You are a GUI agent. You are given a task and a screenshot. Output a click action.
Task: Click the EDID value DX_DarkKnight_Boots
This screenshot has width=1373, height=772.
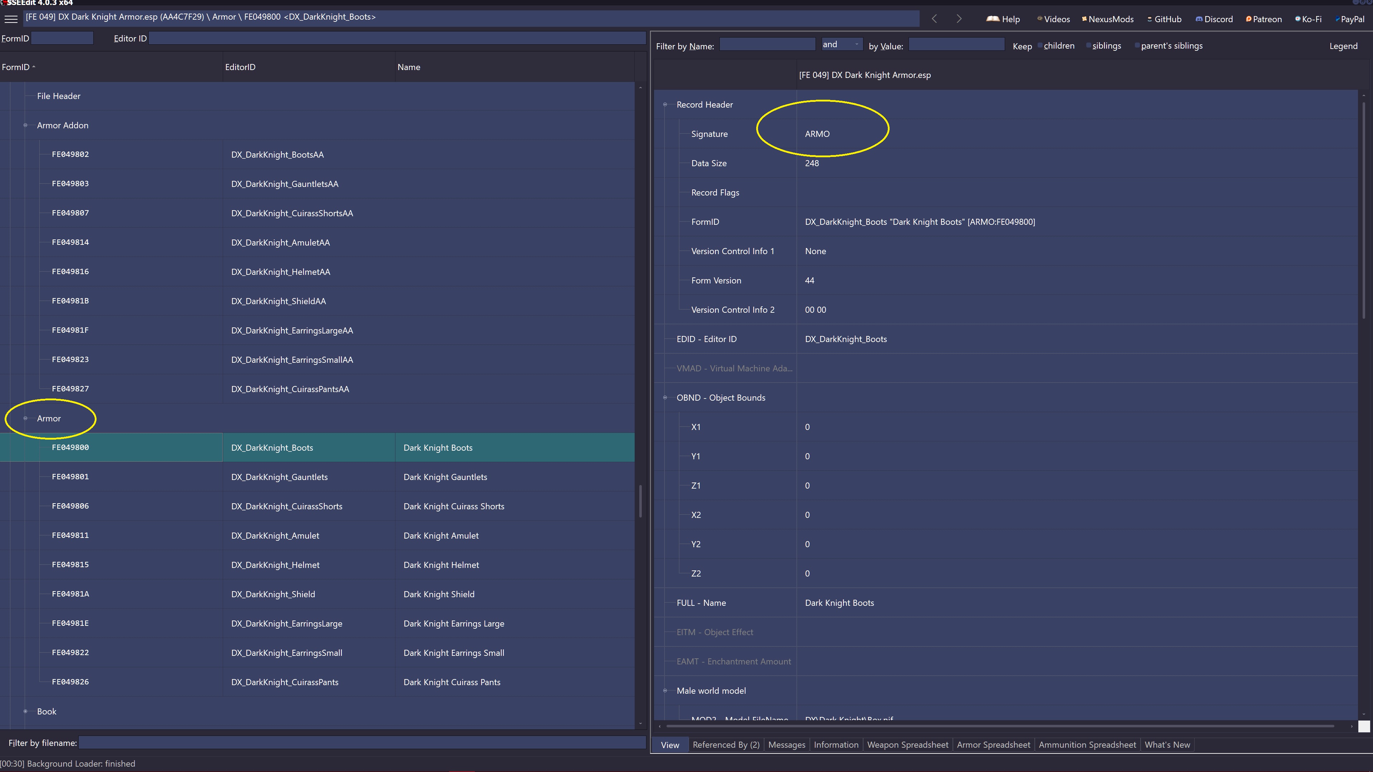click(846, 339)
